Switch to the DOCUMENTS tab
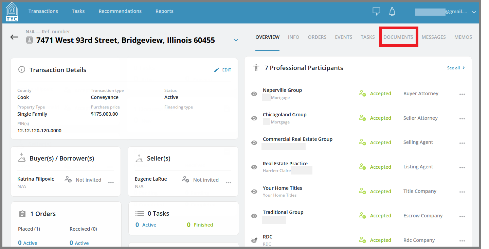Image resolution: width=489 pixels, height=249 pixels. (398, 37)
